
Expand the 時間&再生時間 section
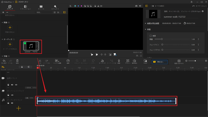146,23
